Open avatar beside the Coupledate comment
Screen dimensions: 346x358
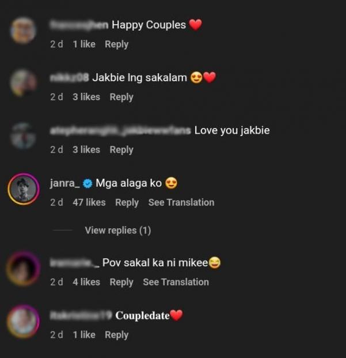23,321
